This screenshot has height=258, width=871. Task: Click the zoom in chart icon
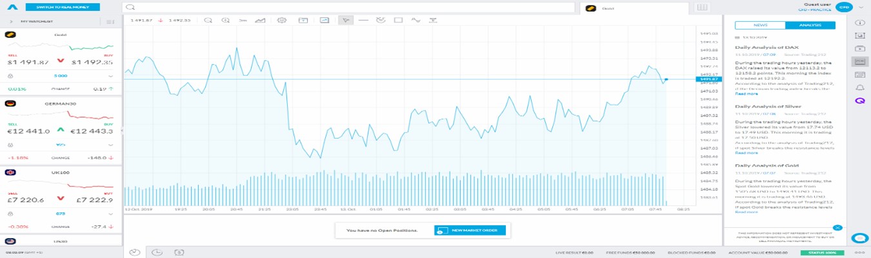(225, 20)
